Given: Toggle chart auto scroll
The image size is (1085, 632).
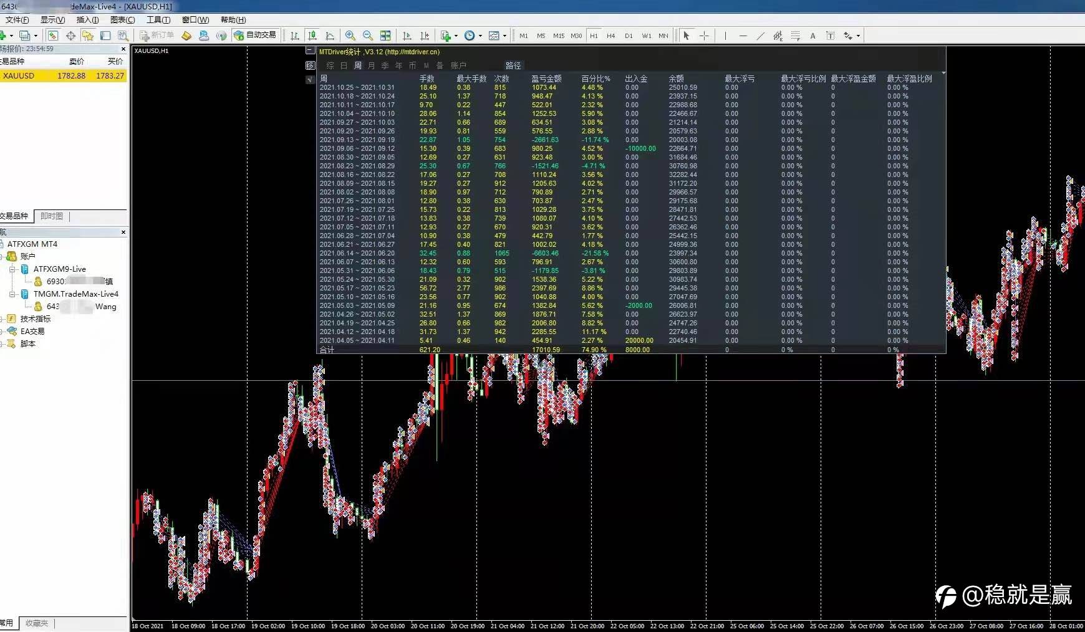Looking at the screenshot, I should coord(407,36).
